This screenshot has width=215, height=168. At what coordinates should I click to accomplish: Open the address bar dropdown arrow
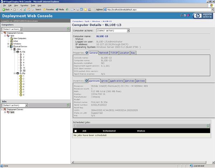pyautogui.click(x=212, y=10)
